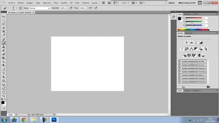Screen dimensions: 219x123
Task: Click the status bar zoom percentage field
Action: [x=11, y=115]
